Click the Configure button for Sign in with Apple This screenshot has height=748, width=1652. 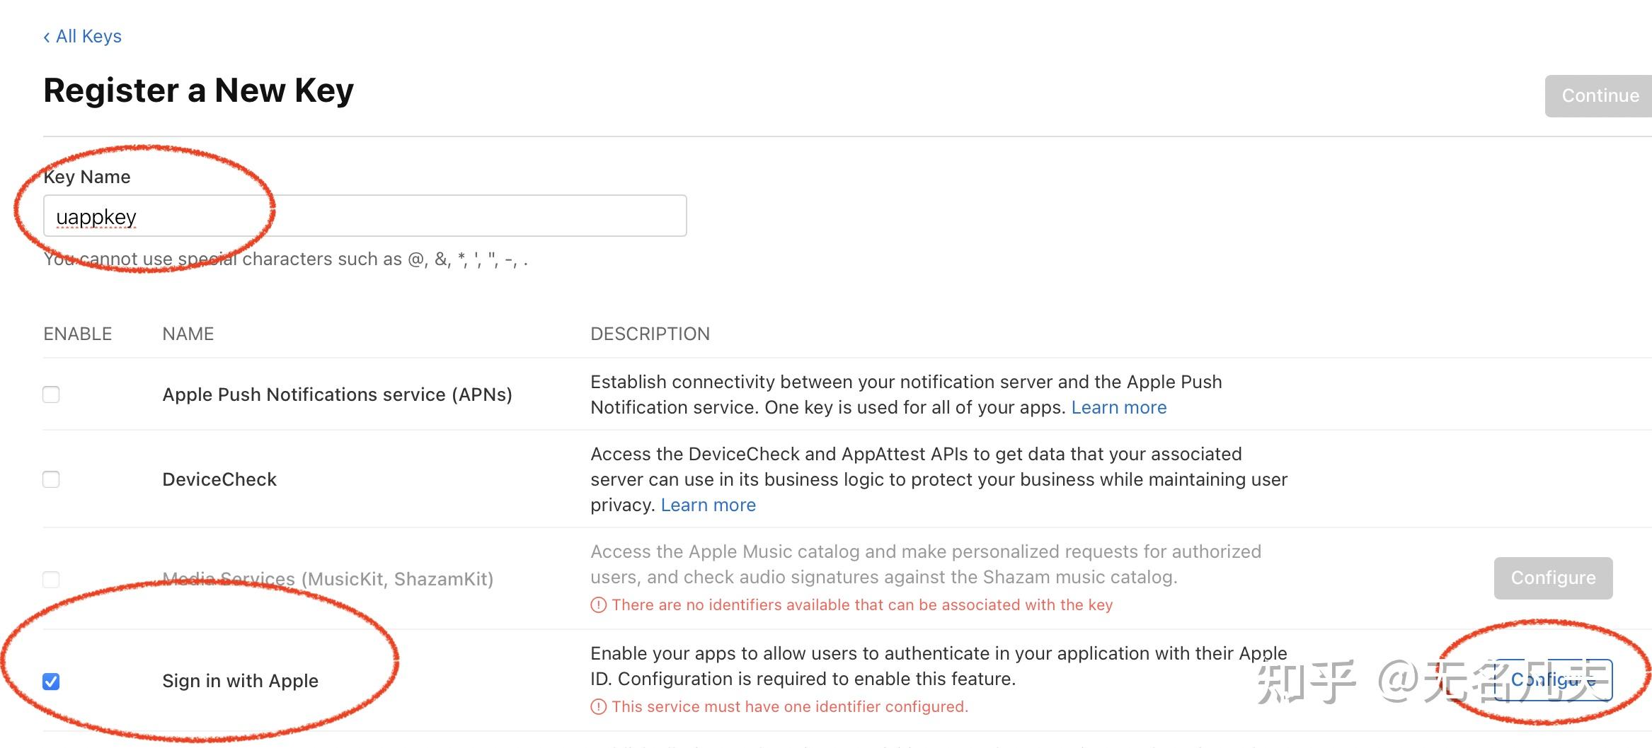coord(1553,680)
